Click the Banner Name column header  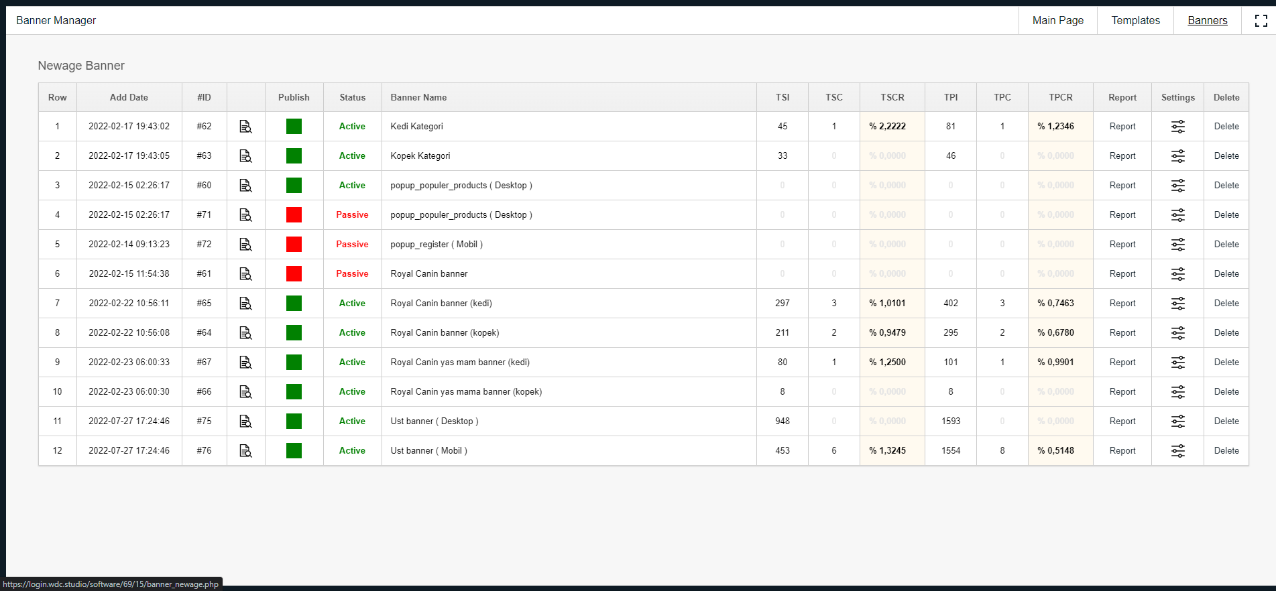pyautogui.click(x=418, y=98)
